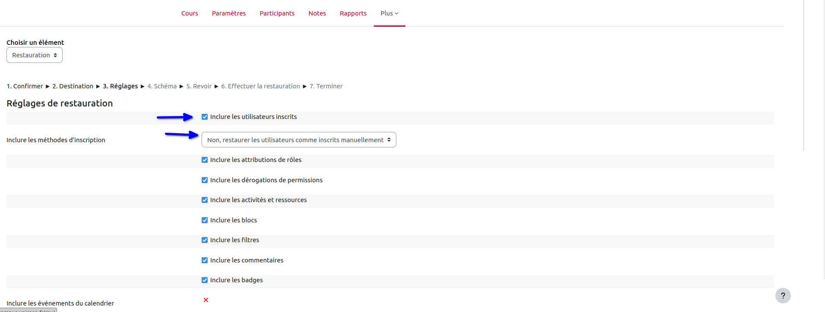Viewport: 825px width, 312px height.
Task: Open the Rapports tab
Action: pos(353,13)
